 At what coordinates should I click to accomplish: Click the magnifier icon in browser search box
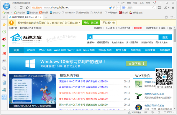click(153, 8)
